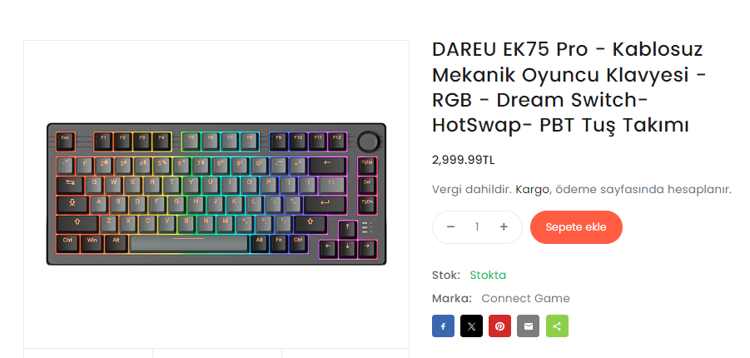Open Connect Game brand link
Screen dimensions: 750x358
(526, 299)
